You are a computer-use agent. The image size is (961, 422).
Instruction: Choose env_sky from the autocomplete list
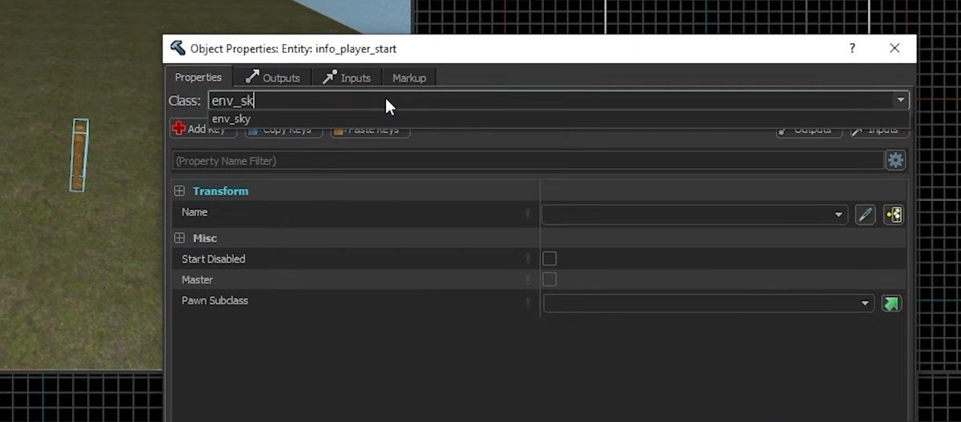point(231,119)
